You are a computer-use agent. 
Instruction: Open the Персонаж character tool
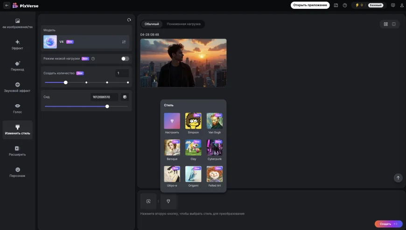click(17, 172)
